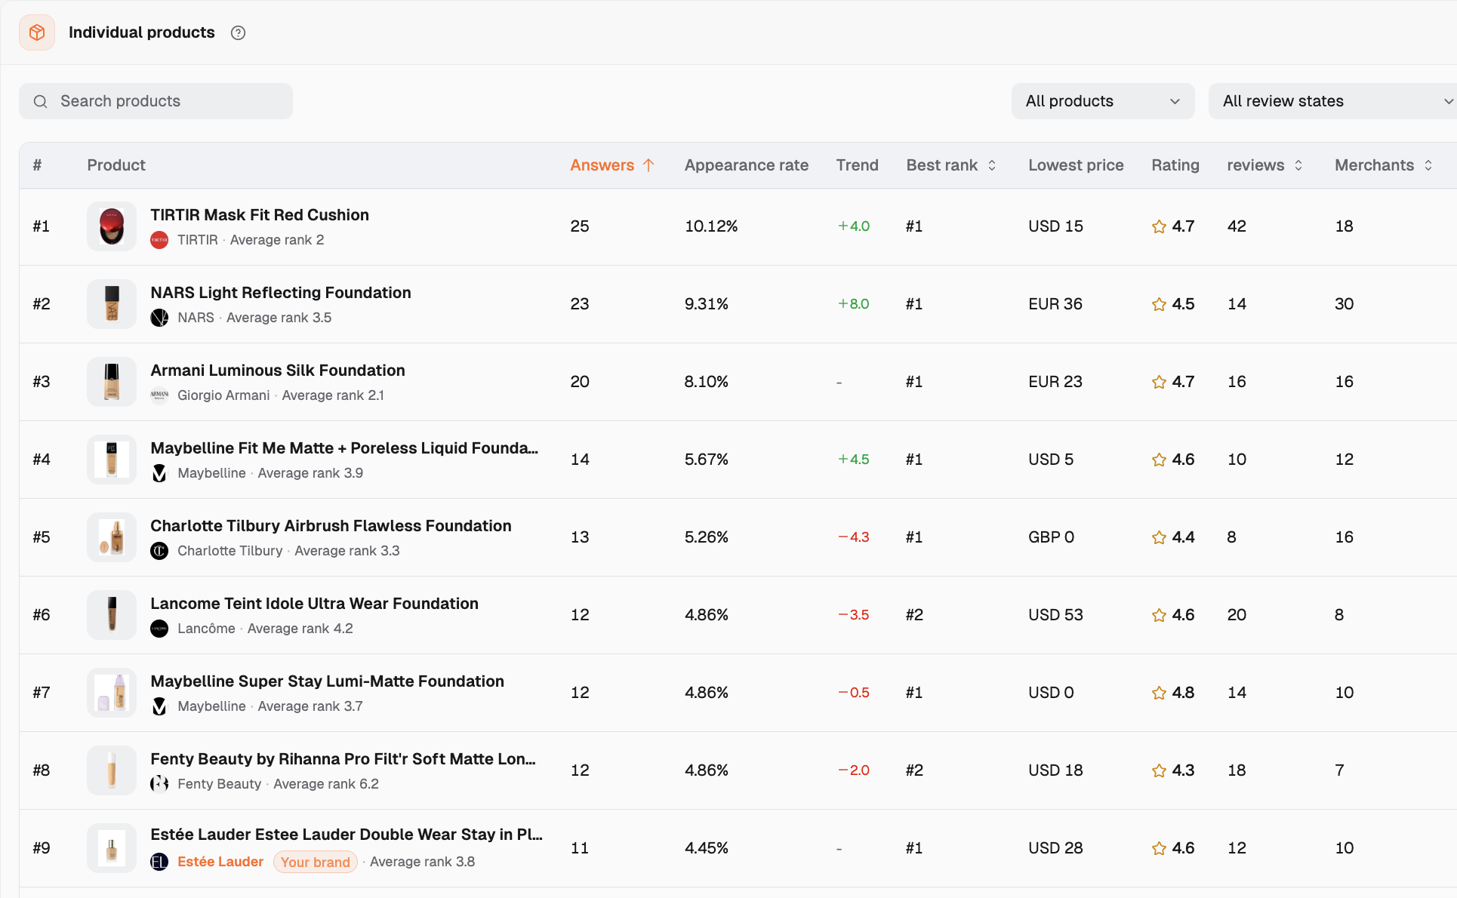
Task: Click the Lancôme brand logo icon
Action: tap(159, 629)
